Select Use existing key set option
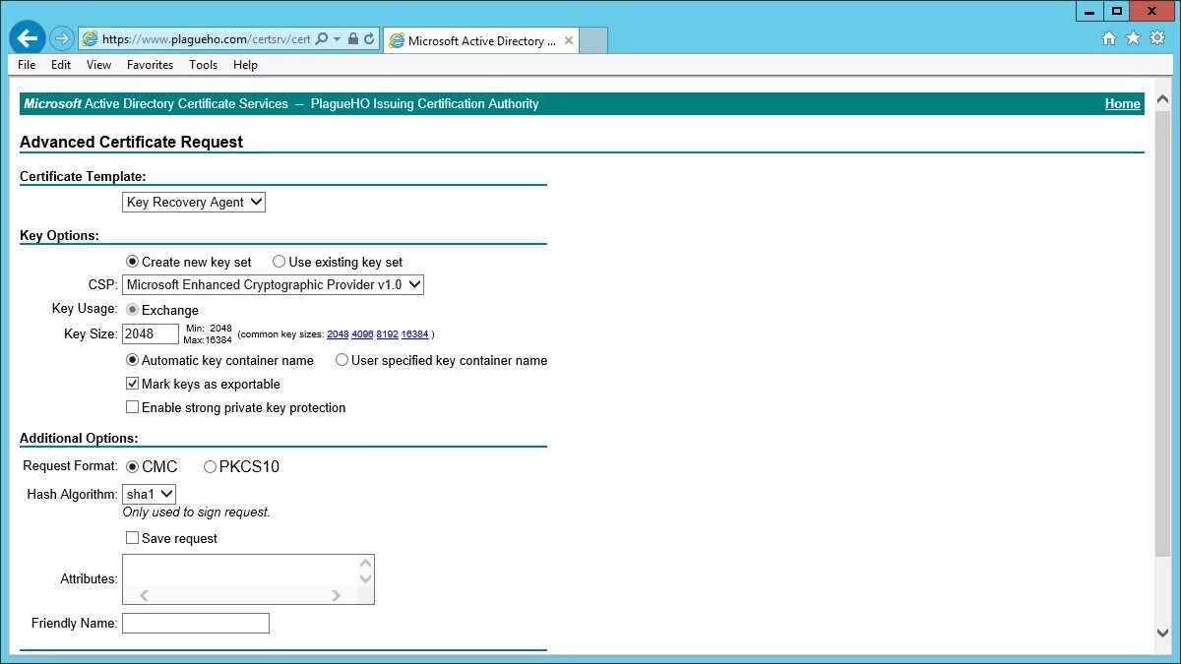The width and height of the screenshot is (1181, 664). click(x=280, y=262)
